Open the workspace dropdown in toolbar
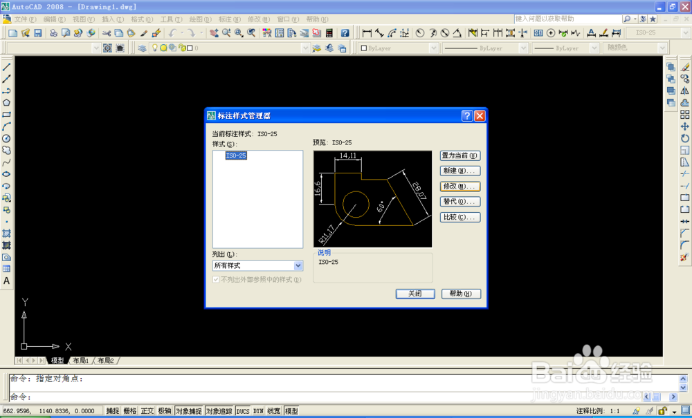This screenshot has height=418, width=692. coord(96,48)
